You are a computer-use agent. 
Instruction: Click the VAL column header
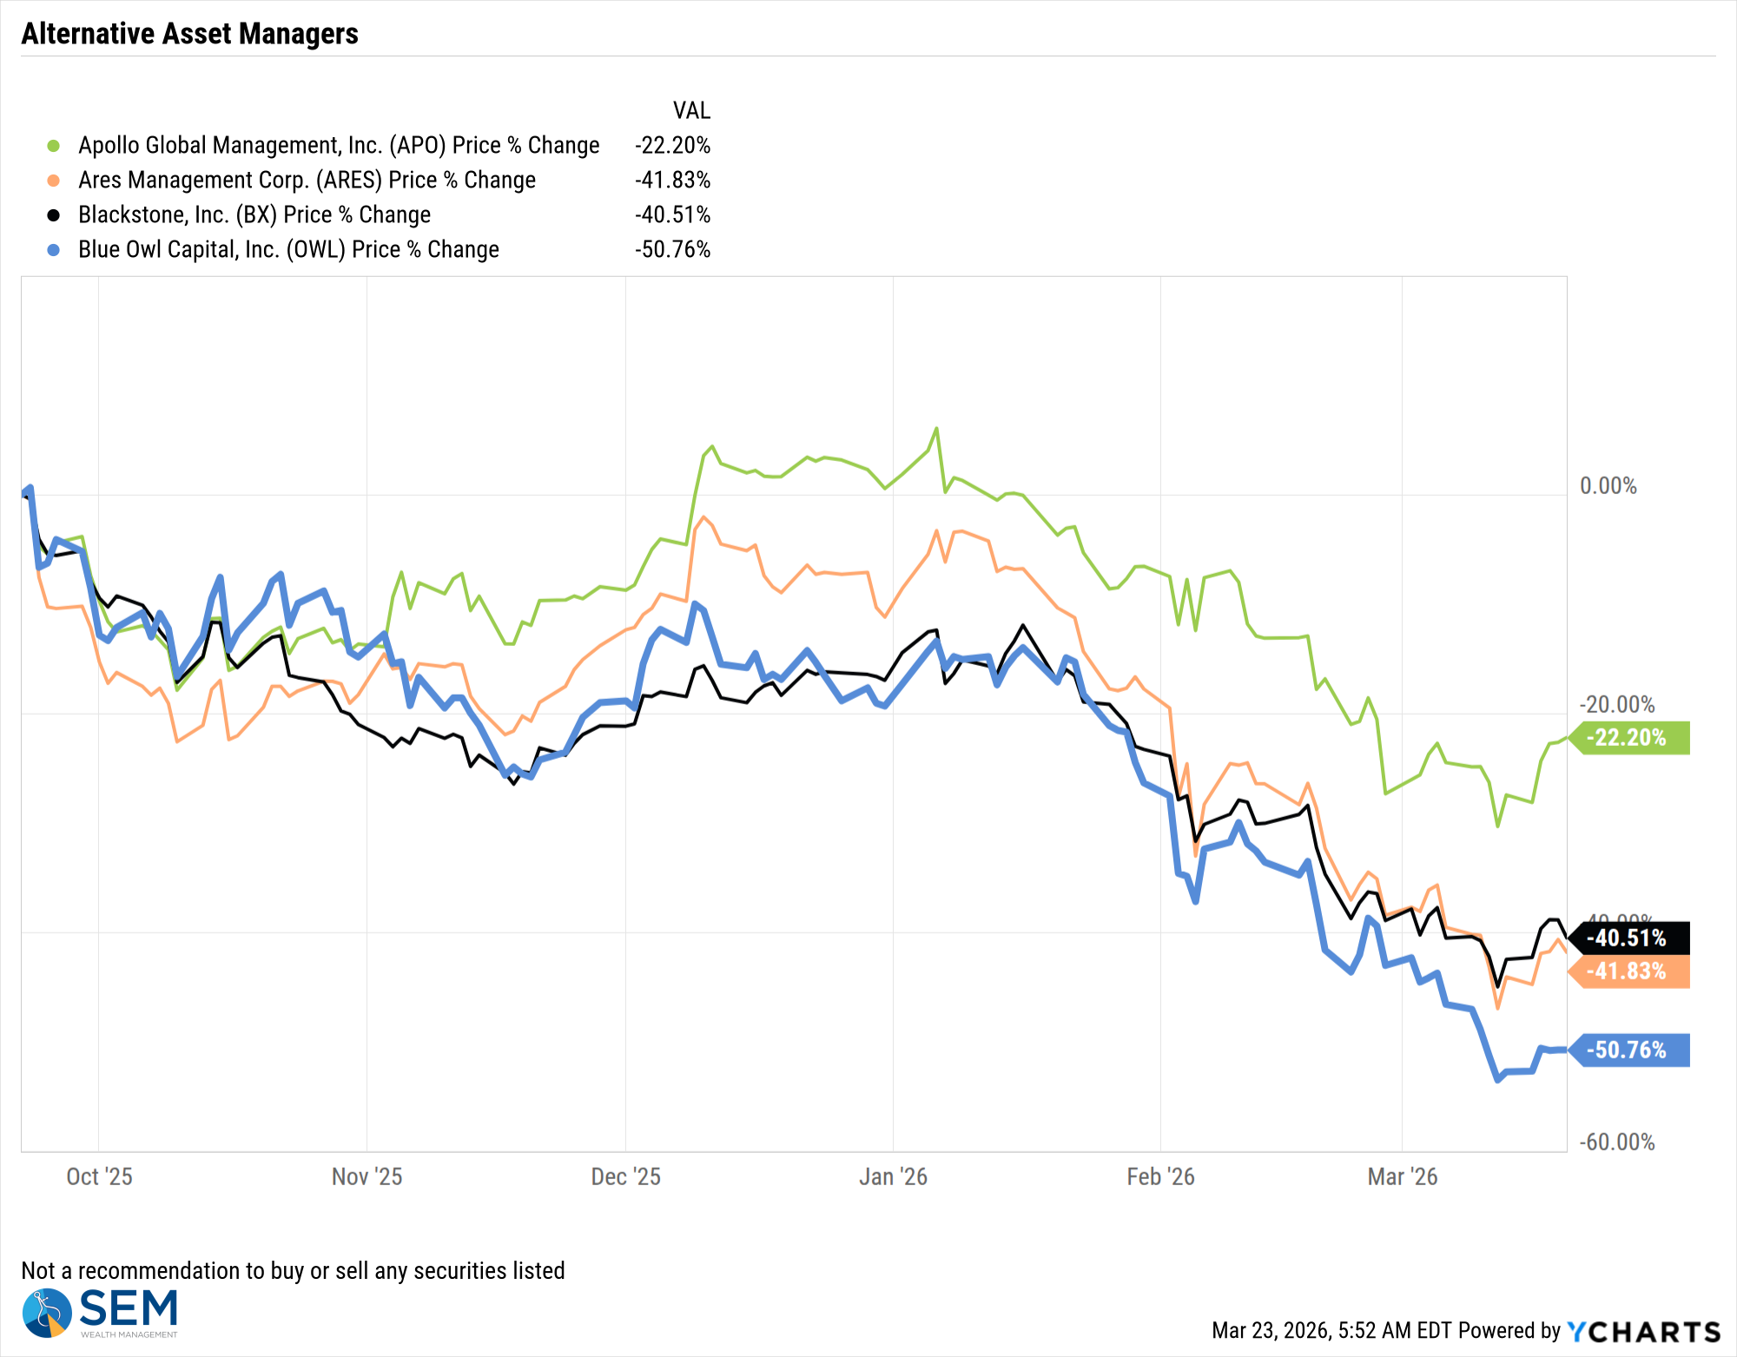(691, 110)
